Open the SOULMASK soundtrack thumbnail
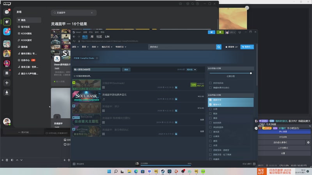The image size is (312, 175). pos(86,96)
